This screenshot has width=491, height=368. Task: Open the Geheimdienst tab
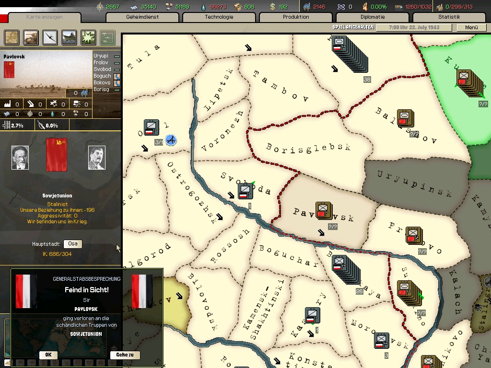[x=142, y=17]
